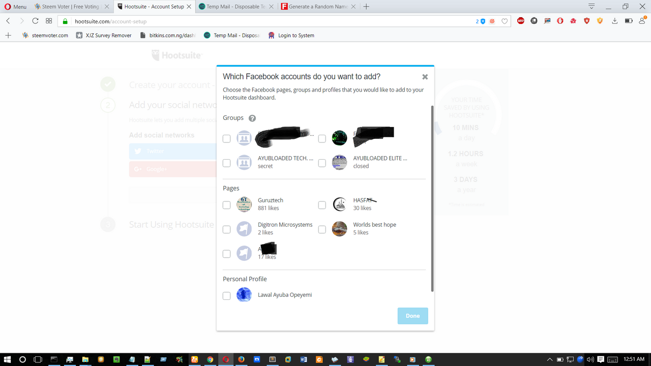Check the first redacted group checkbox

(x=227, y=139)
